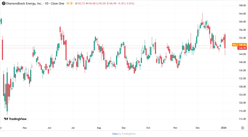Click the 2026 time axis label
248x137 pixels.
[x=224, y=128]
